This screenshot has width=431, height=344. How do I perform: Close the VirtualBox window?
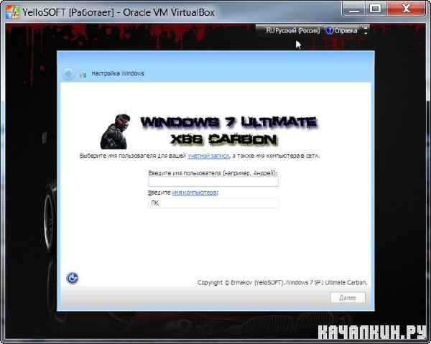point(407,9)
